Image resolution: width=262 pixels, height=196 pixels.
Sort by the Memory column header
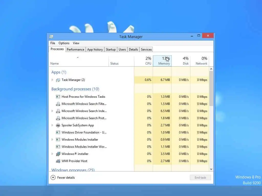162,61
